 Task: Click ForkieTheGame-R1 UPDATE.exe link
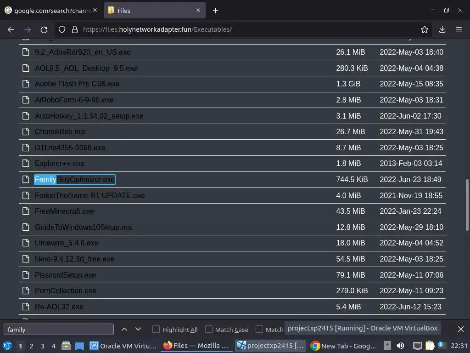(x=90, y=195)
